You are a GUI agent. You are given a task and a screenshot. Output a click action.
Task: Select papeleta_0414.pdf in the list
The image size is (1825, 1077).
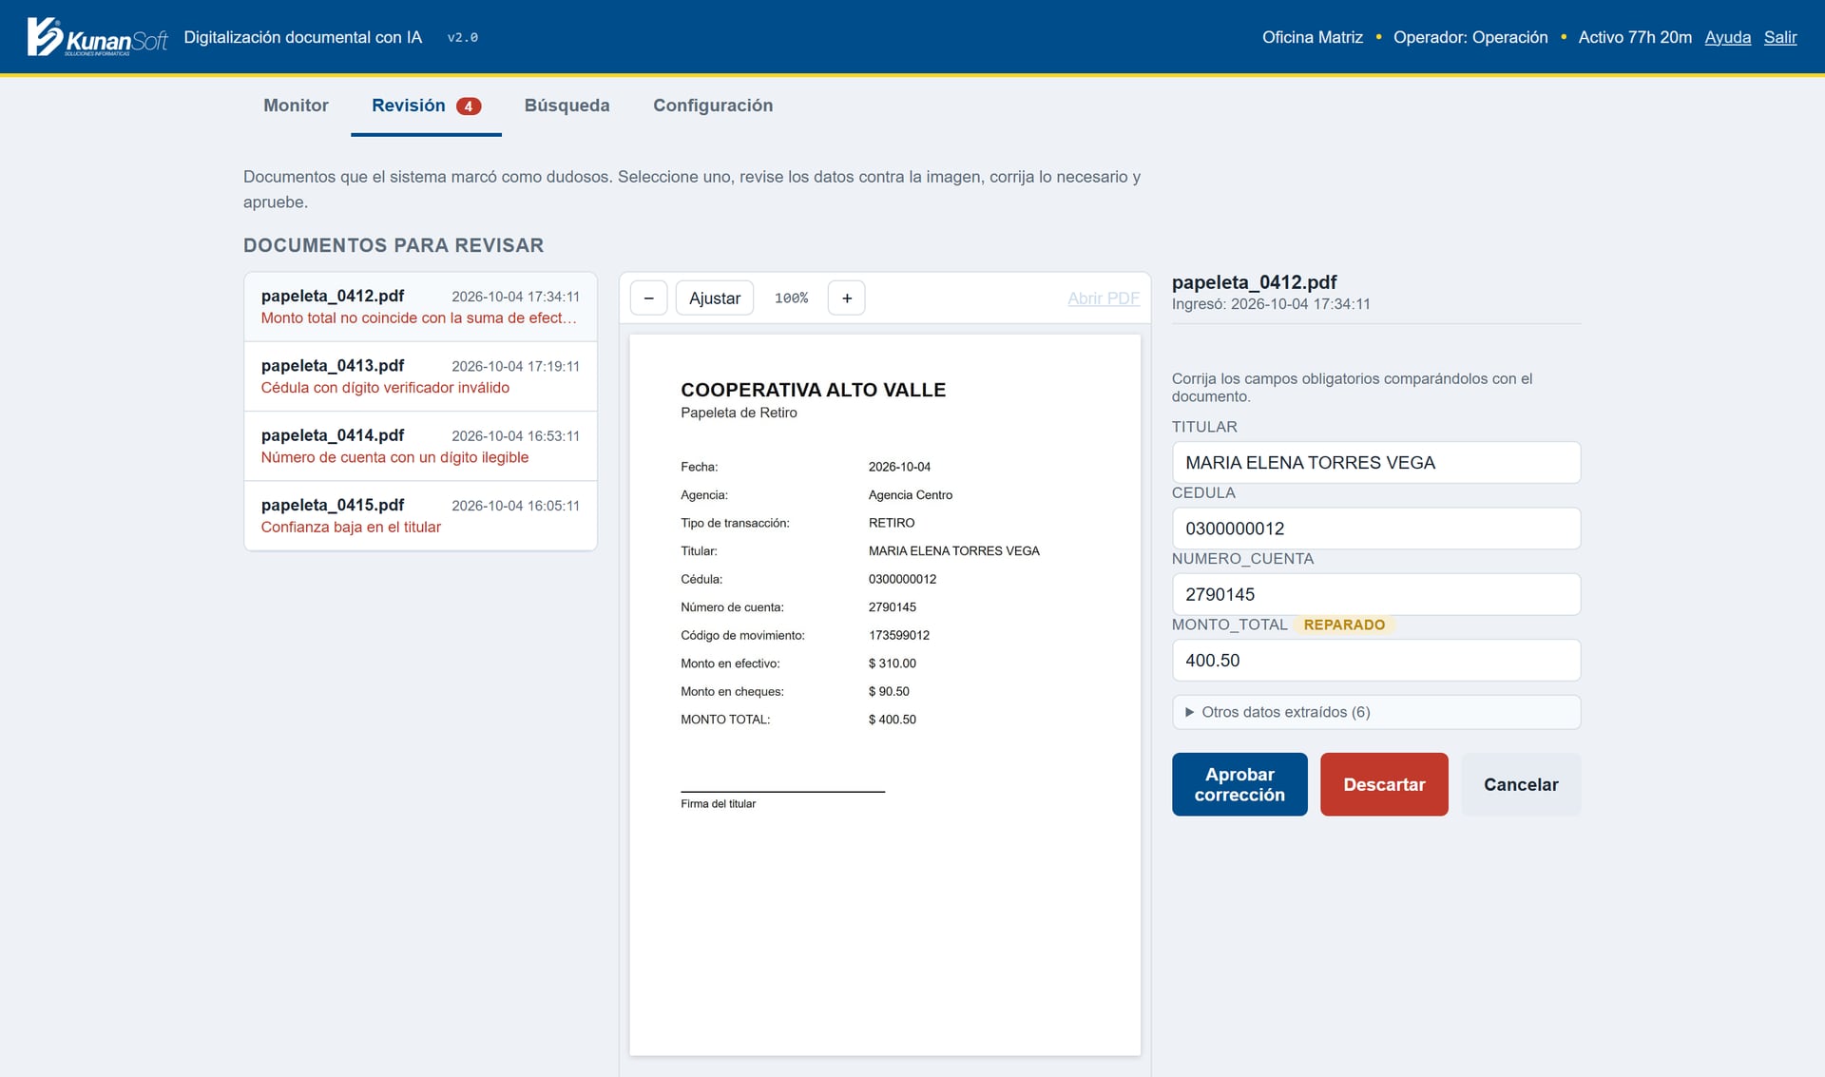tap(420, 446)
